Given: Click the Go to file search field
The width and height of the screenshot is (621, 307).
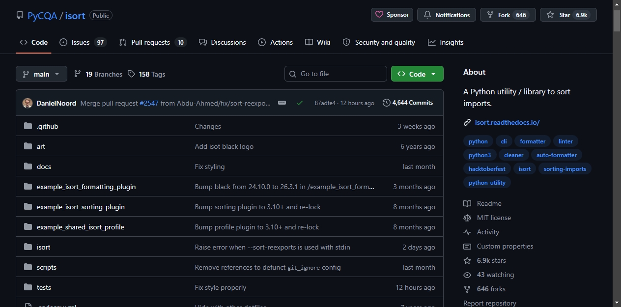Looking at the screenshot, I should (336, 74).
